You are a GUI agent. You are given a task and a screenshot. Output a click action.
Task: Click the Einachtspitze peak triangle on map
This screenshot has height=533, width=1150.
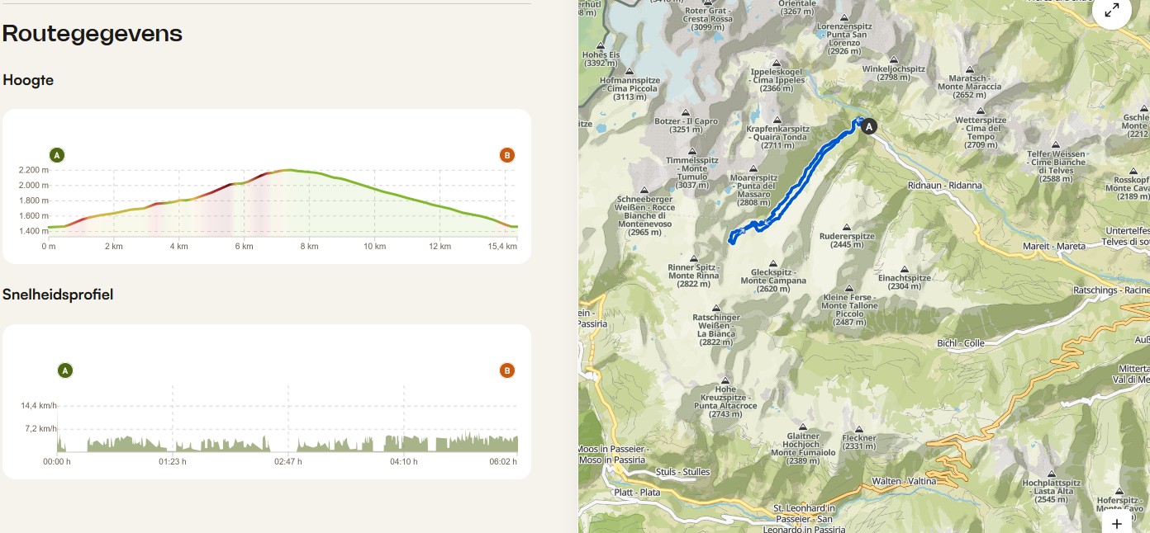pyautogui.click(x=905, y=269)
